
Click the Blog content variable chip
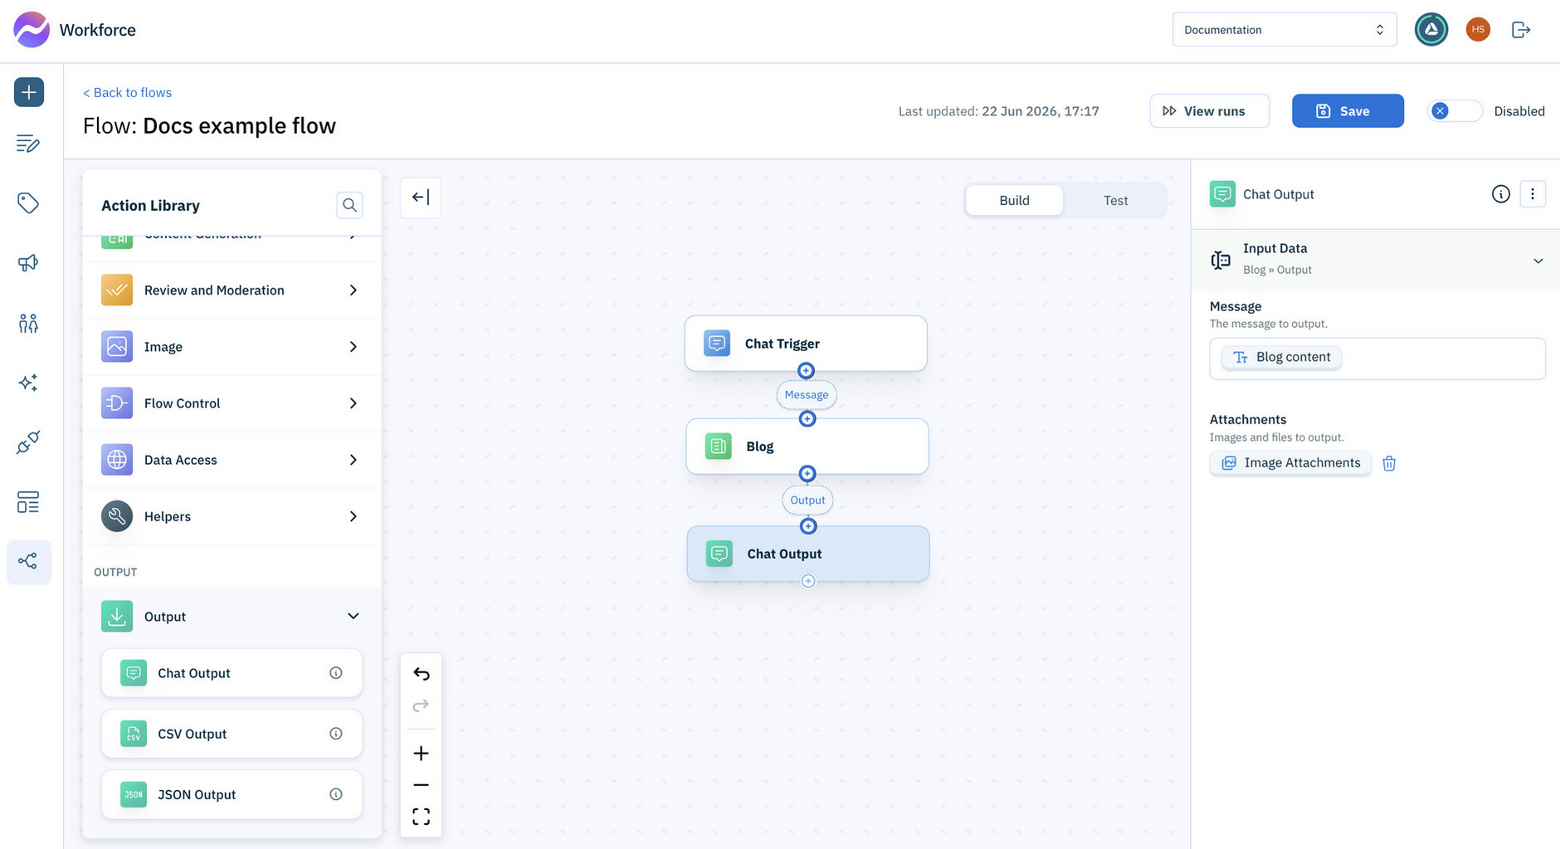(1282, 358)
